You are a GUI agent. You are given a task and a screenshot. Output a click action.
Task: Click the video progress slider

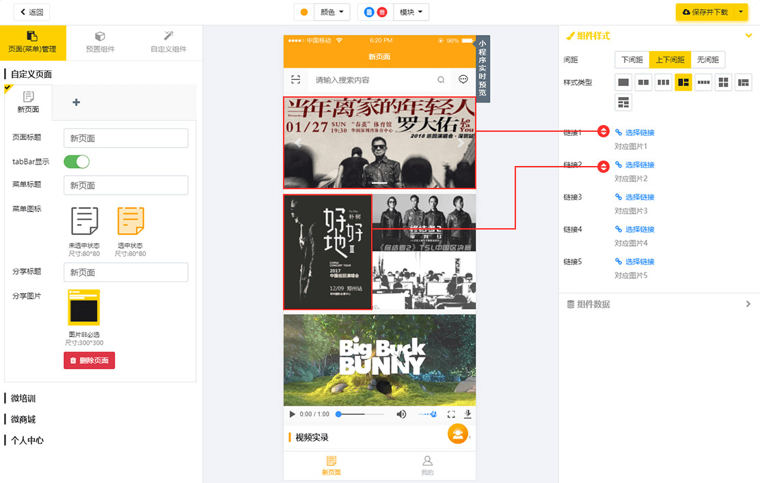(361, 414)
